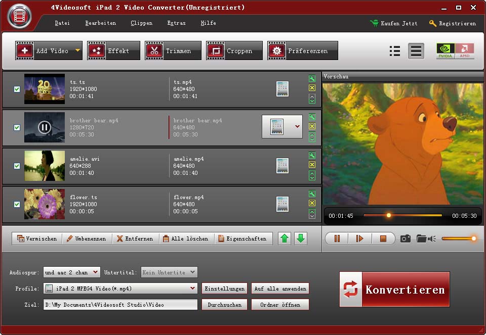The width and height of the screenshot is (486, 335).
Task: Stop the preview playback
Action: (x=383, y=238)
